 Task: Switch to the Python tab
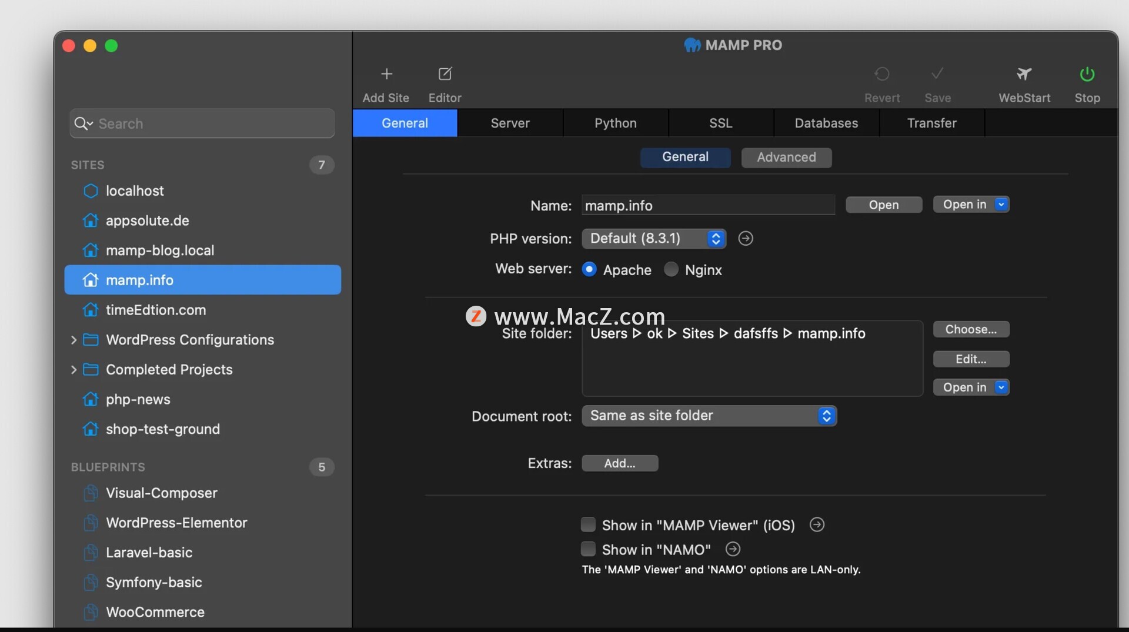coord(616,123)
